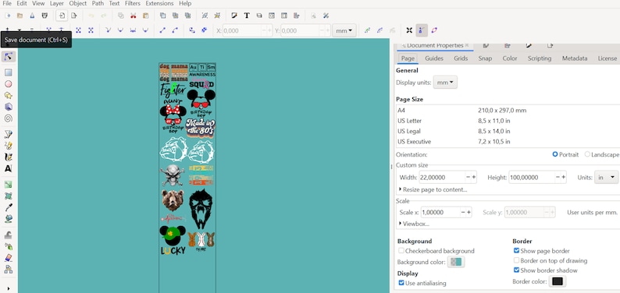
Task: Select the Connector tool
Action: click(8, 270)
